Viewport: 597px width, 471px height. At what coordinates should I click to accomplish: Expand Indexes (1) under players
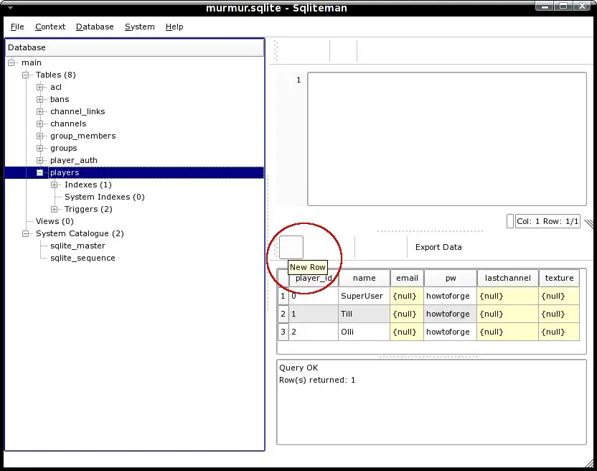click(55, 185)
